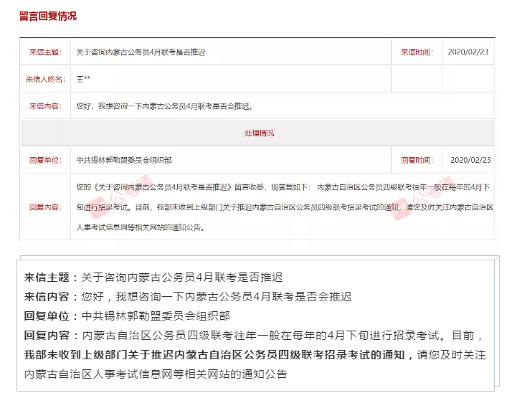Click the summary text 中共锡林郭勒盟委员会组织部
The height and width of the screenshot is (398, 512).
coord(156,316)
